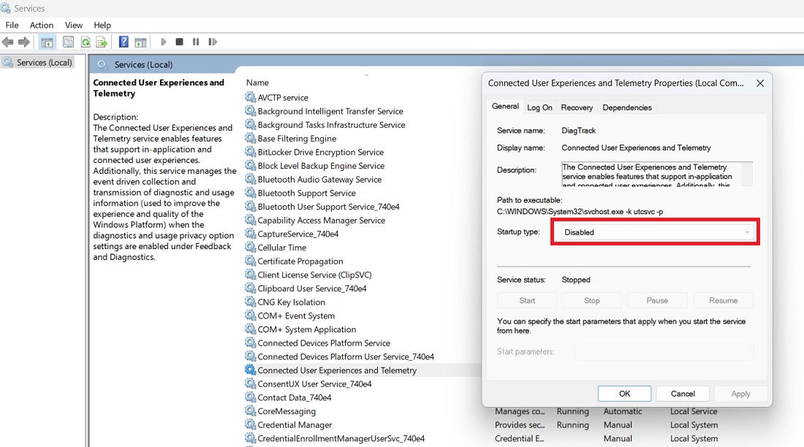The height and width of the screenshot is (447, 804).
Task: Click the Refresh icon in the toolbar
Action: point(86,42)
